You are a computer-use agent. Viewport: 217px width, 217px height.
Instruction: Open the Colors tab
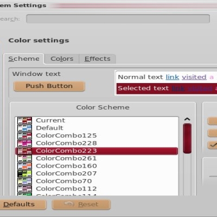pos(62,59)
